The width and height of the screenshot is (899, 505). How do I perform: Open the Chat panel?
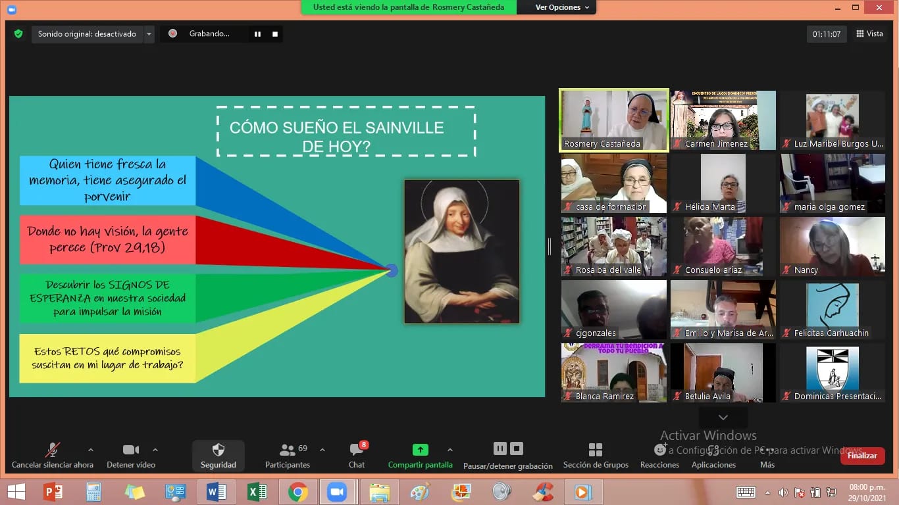tap(357, 450)
